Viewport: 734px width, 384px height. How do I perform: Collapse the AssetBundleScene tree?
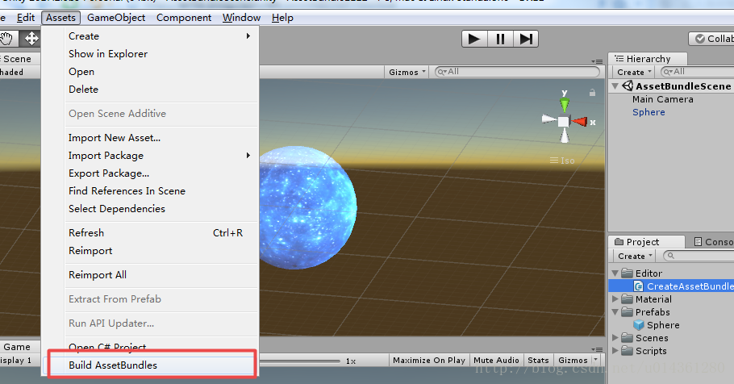coord(615,86)
